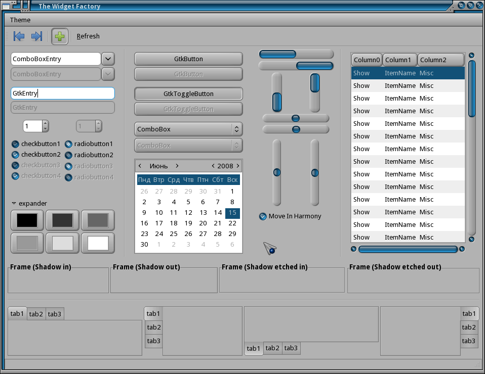Switch to tab2 in left-tabs notebook
This screenshot has height=374, width=485.
coord(154,328)
